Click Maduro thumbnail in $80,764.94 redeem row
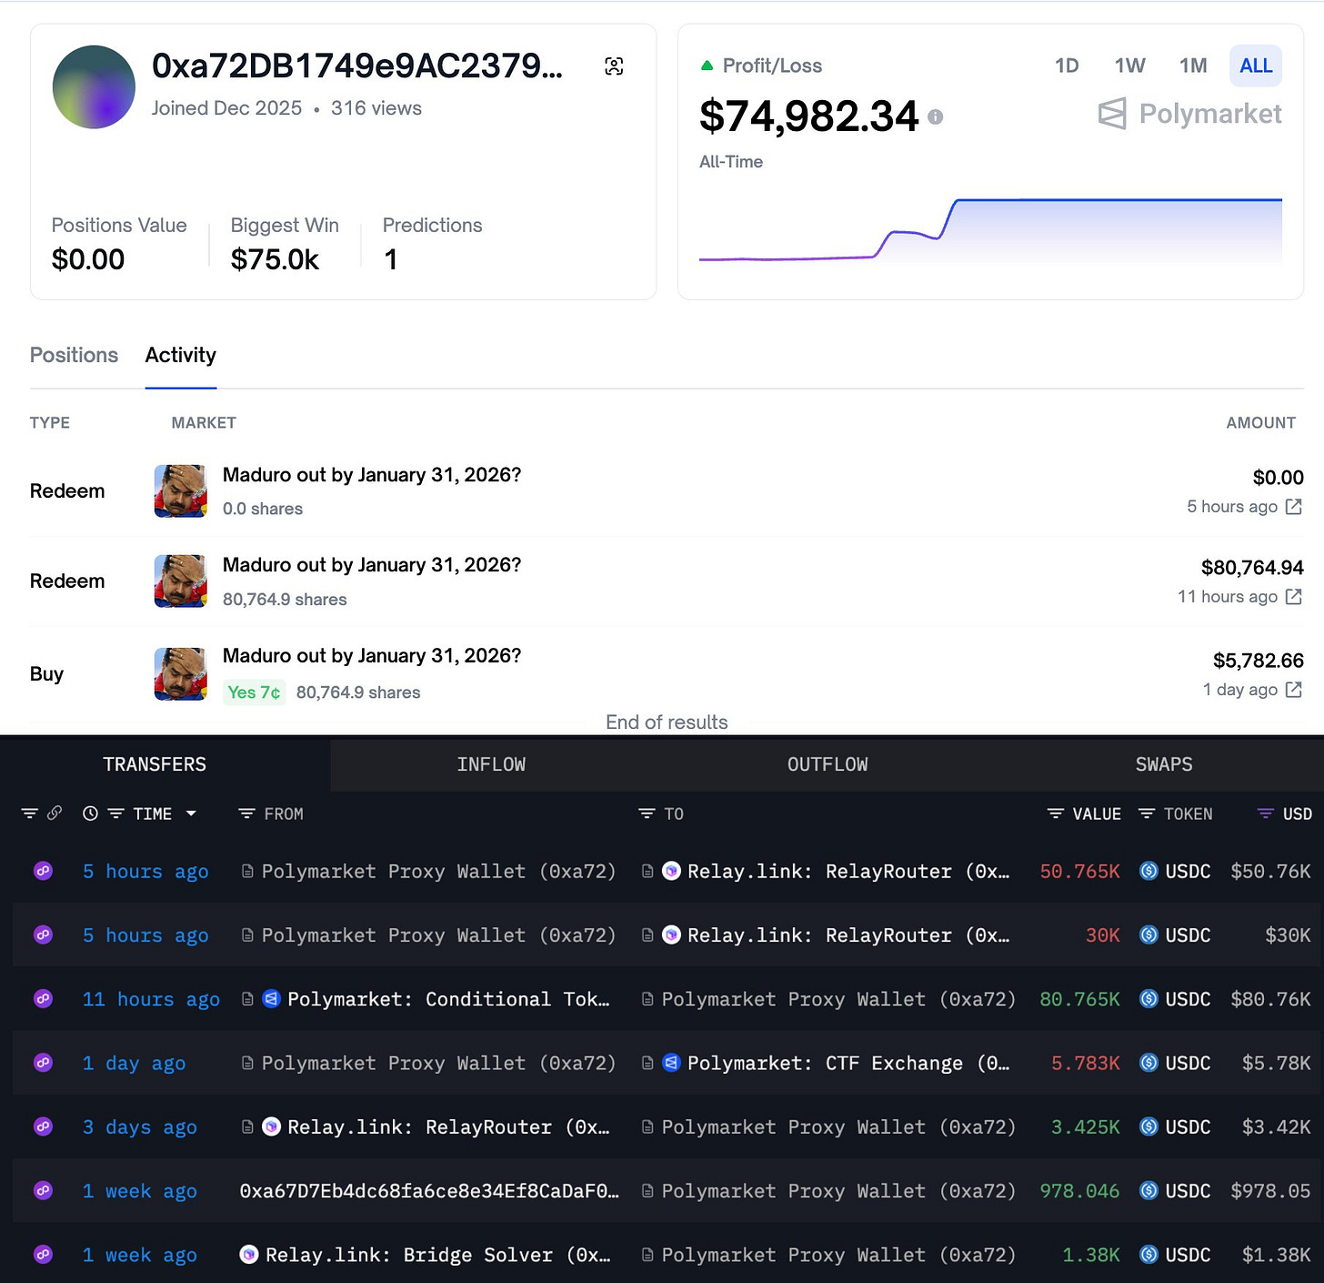The width and height of the screenshot is (1324, 1283). click(181, 581)
